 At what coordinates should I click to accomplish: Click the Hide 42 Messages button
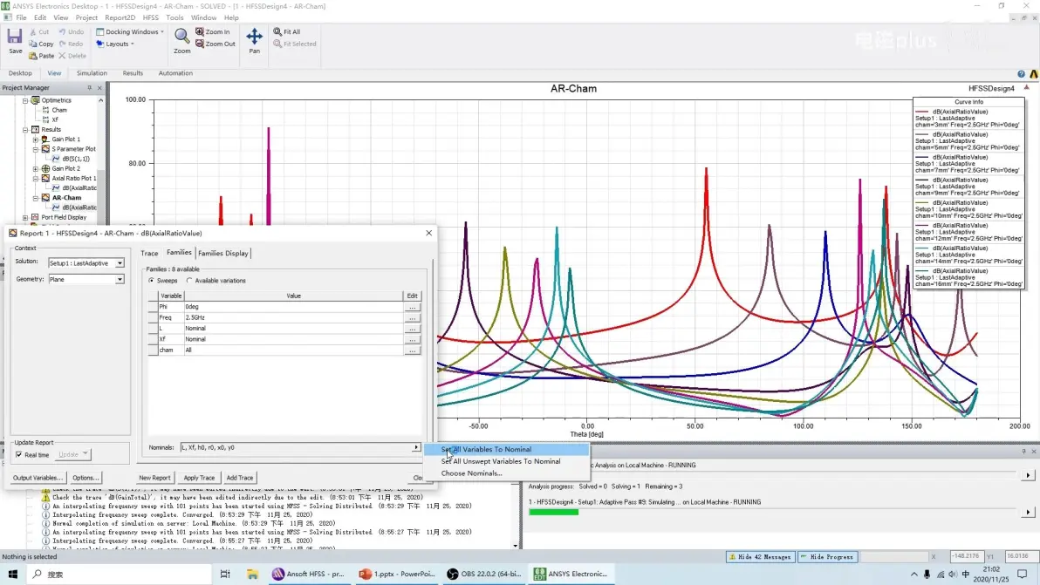click(760, 557)
